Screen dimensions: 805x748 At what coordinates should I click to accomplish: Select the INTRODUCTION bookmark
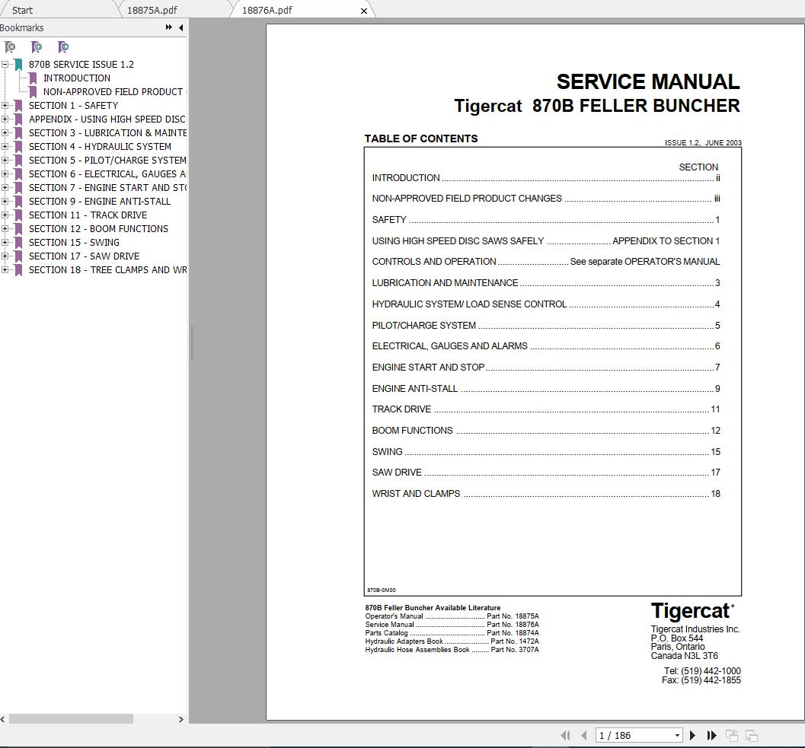[x=77, y=78]
